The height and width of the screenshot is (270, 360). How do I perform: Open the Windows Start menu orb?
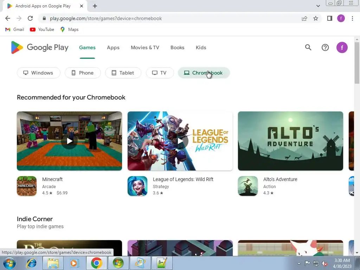[9, 263]
